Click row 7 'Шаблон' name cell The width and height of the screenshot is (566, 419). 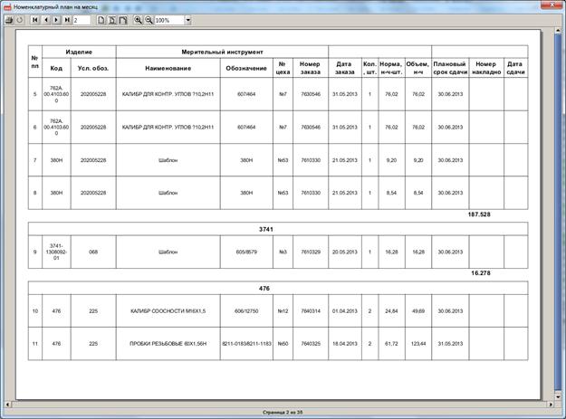point(168,160)
